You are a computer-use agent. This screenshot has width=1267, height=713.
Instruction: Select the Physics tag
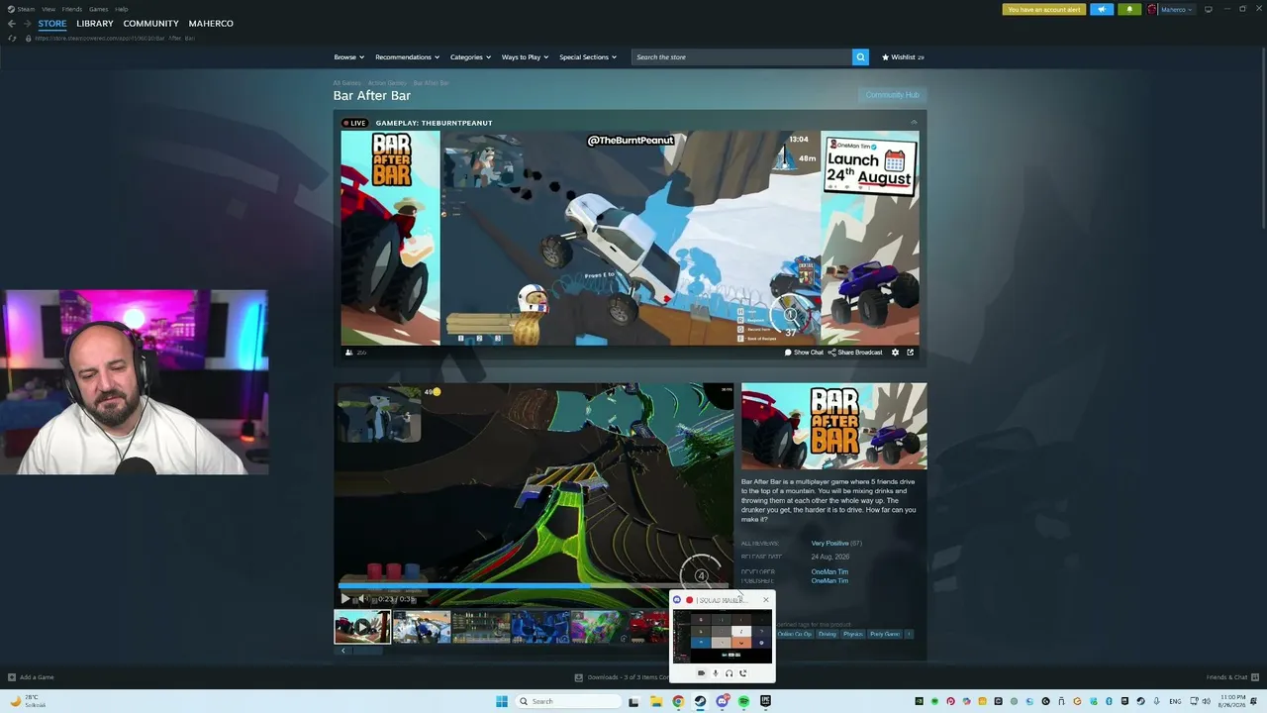click(853, 634)
